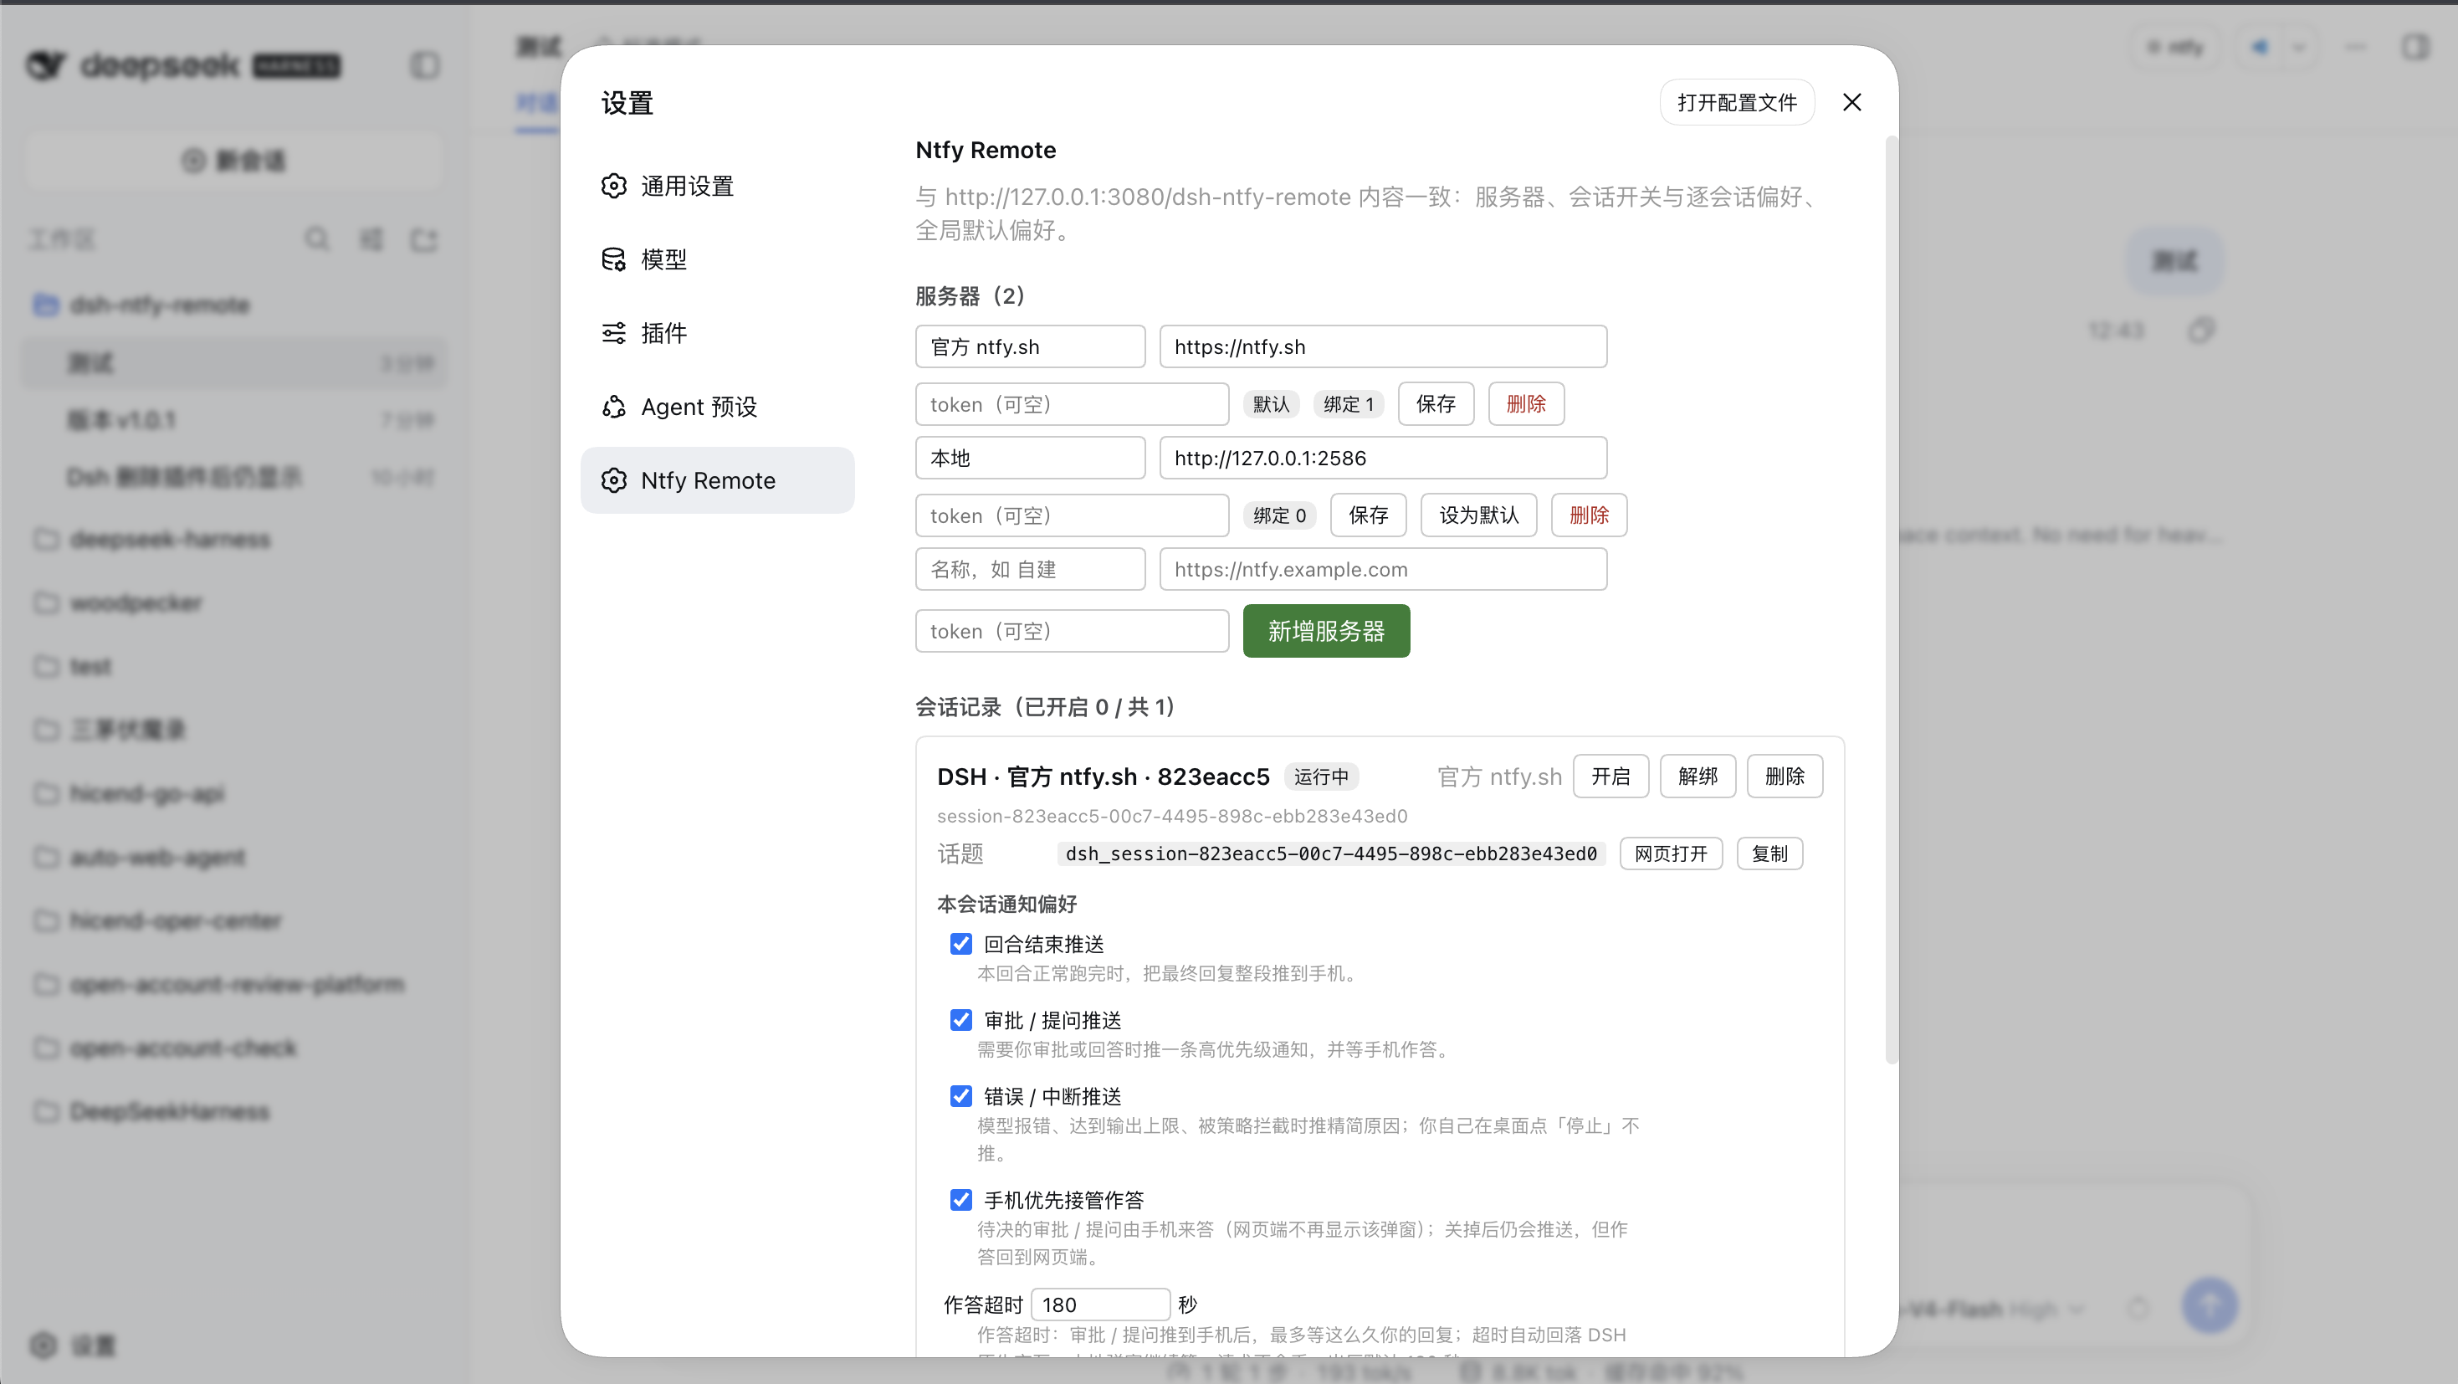Toggle the 错误 / 中断推送 checkbox
2458x1384 pixels.
[x=961, y=1096]
